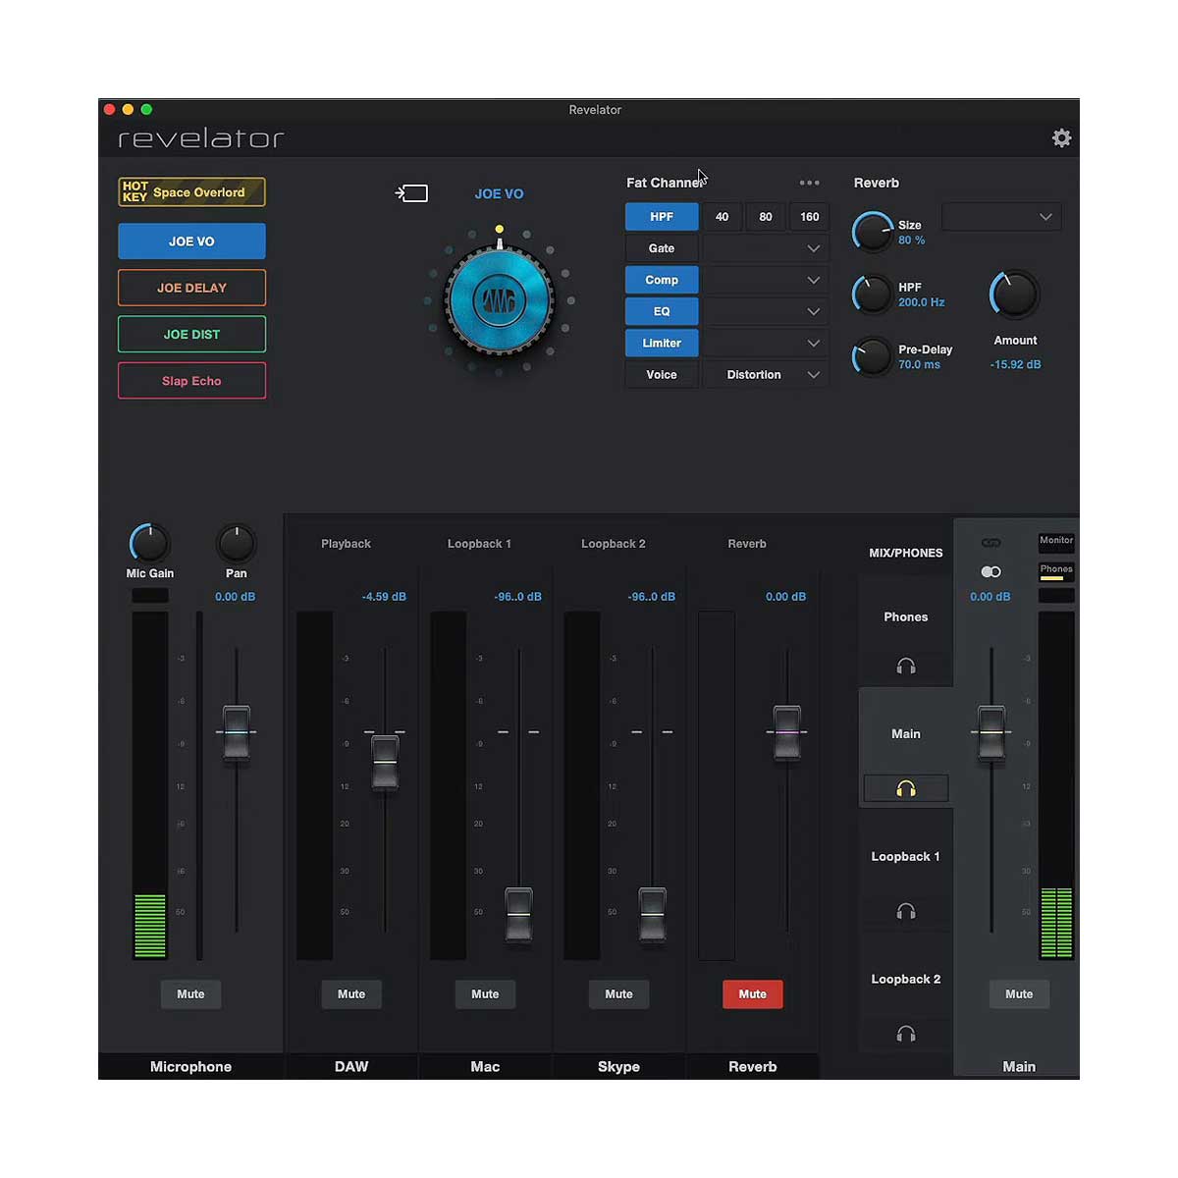This screenshot has height=1178, width=1178.
Task: Open the Reverb preset dropdown
Action: click(1001, 217)
